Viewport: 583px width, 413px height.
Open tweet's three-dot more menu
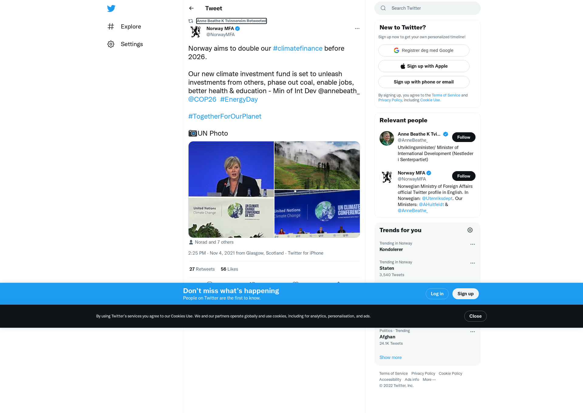coord(357,29)
